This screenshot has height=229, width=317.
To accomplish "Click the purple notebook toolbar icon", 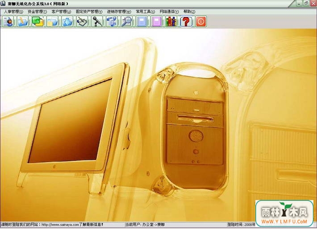I will (156, 21).
